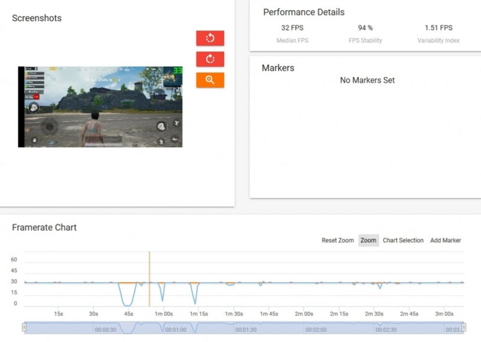The height and width of the screenshot is (342, 481).
Task: Click the 32 FPS Median FPS value
Action: point(291,28)
